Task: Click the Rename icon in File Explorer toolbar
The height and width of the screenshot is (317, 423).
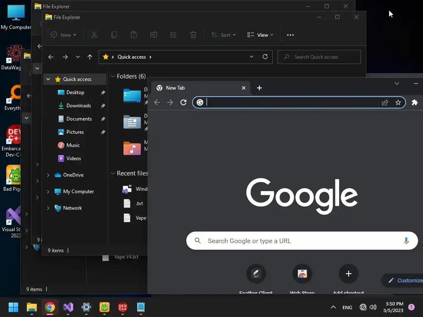Action: pyautogui.click(x=154, y=35)
